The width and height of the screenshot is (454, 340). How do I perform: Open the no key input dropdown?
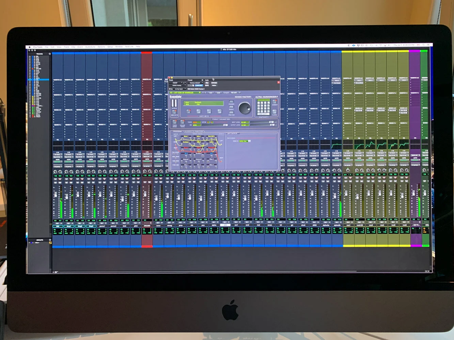click(x=180, y=89)
